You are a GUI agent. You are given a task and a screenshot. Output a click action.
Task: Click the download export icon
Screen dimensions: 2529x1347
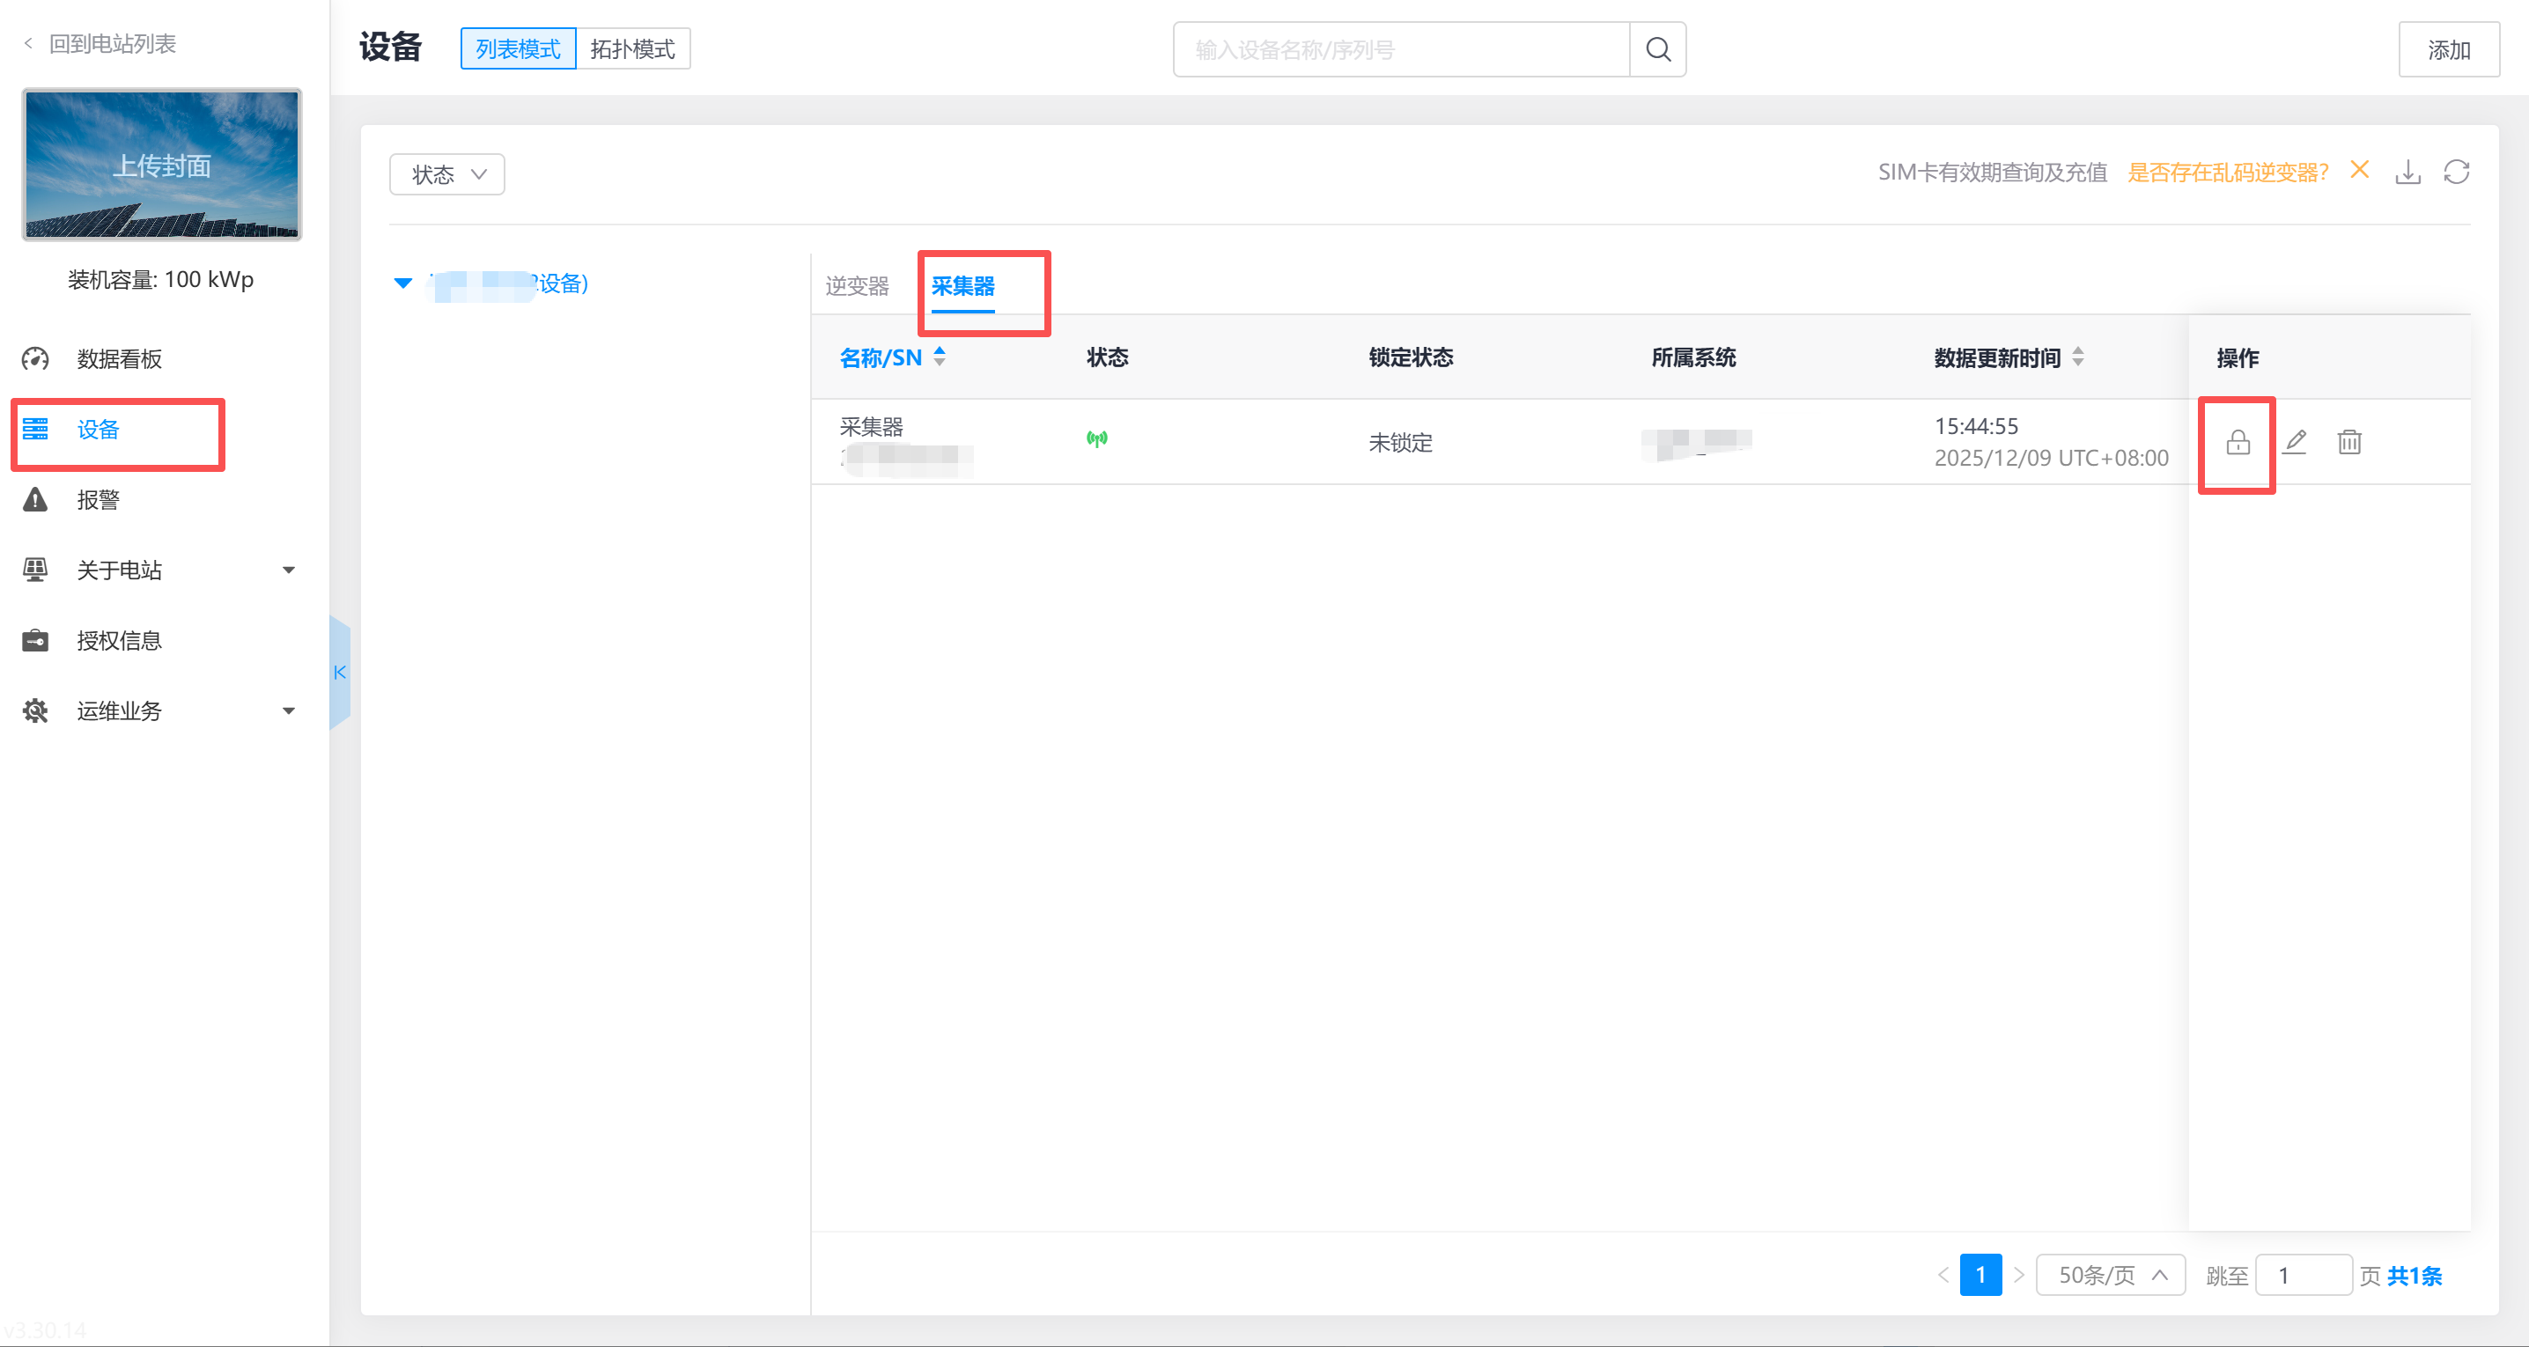2407,173
